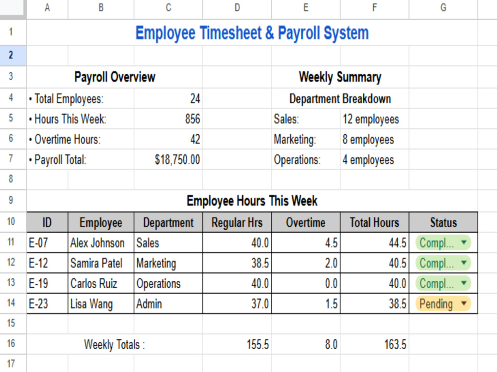The width and height of the screenshot is (497, 372).
Task: Click the Department Breakdown cell
Action: click(x=340, y=99)
